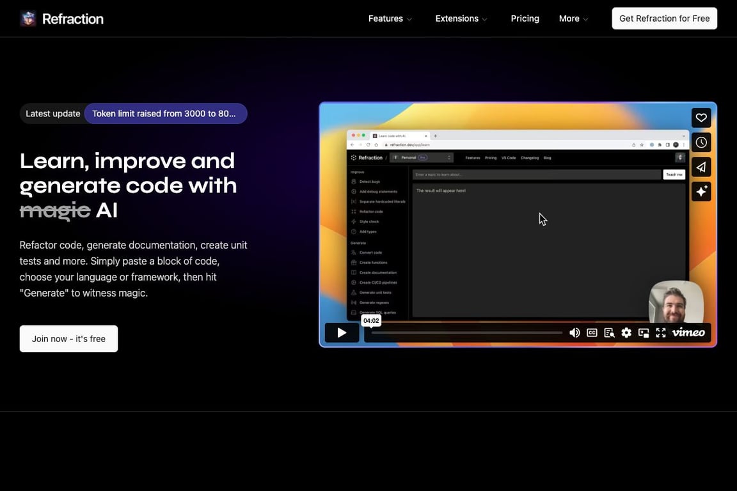Viewport: 737px width, 491px height.
Task: Click Create CI/CD pipelines in video sidebar
Action: click(378, 283)
